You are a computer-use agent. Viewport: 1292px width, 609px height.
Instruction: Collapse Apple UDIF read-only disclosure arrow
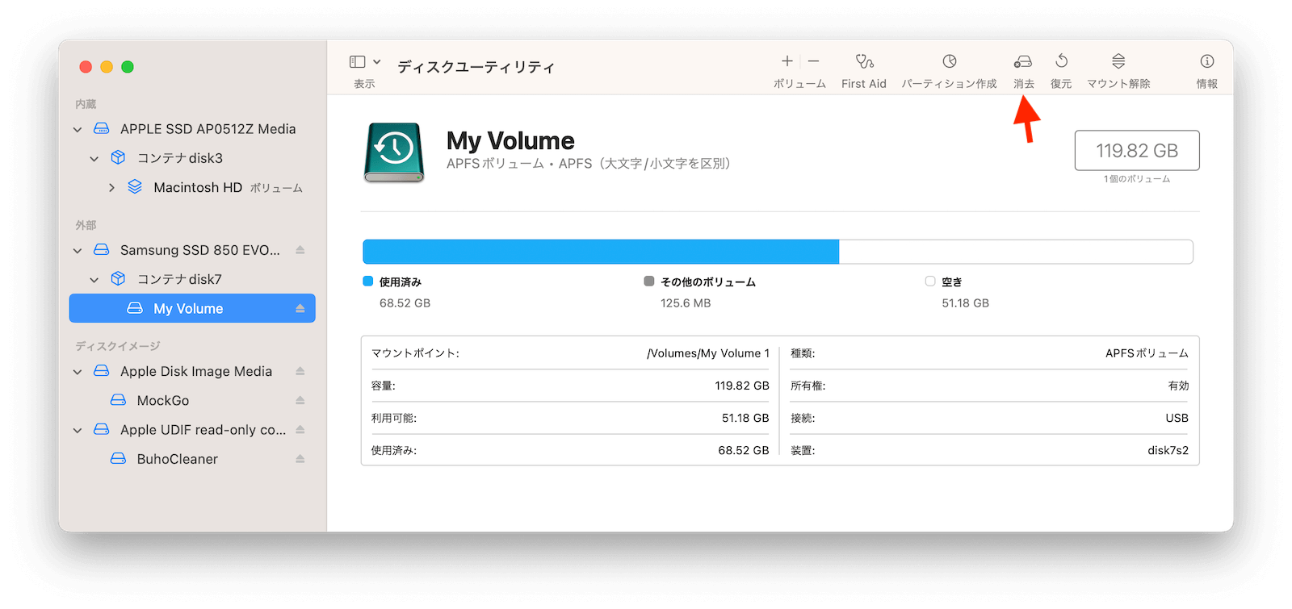pyautogui.click(x=78, y=431)
